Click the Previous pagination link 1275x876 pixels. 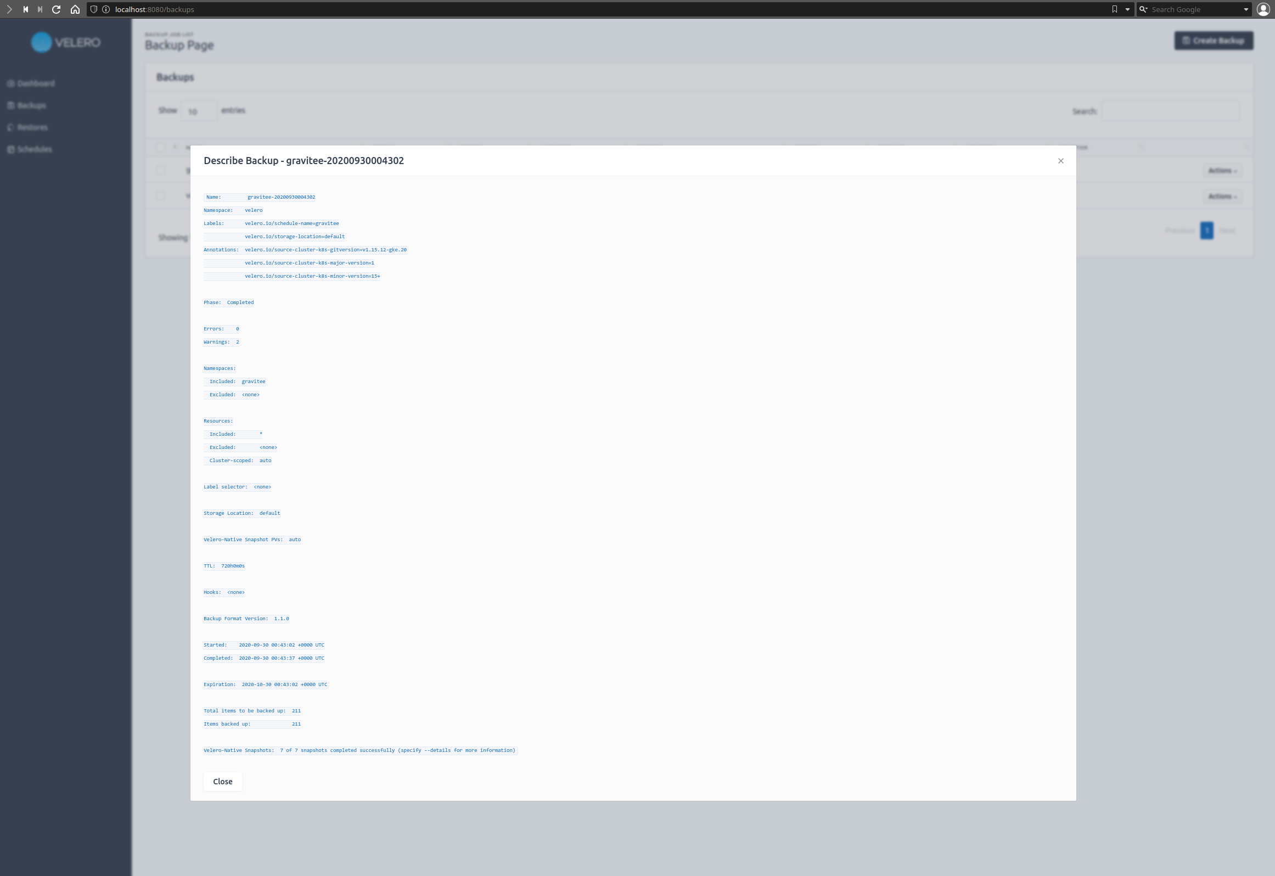click(1179, 231)
